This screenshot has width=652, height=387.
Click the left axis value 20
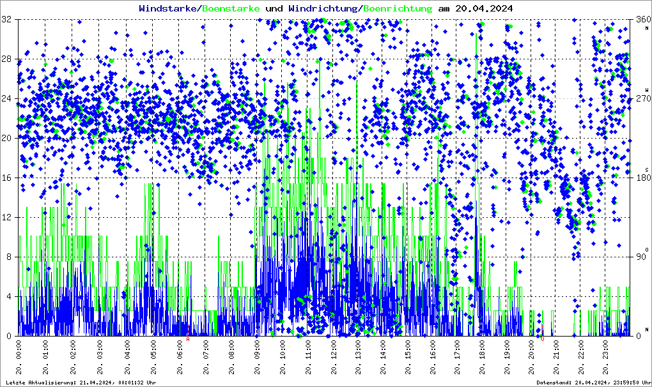[x=6, y=138]
